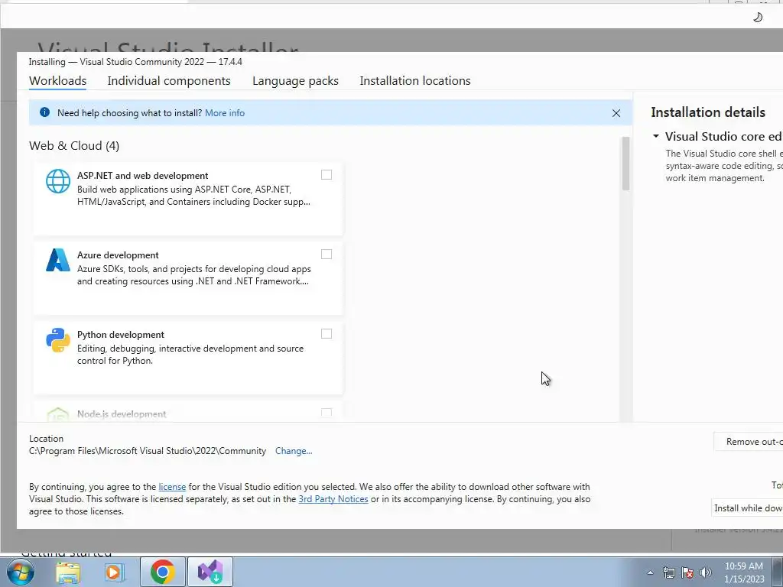The height and width of the screenshot is (587, 783).
Task: Collapse Visual Studio core editor section
Action: (x=656, y=136)
